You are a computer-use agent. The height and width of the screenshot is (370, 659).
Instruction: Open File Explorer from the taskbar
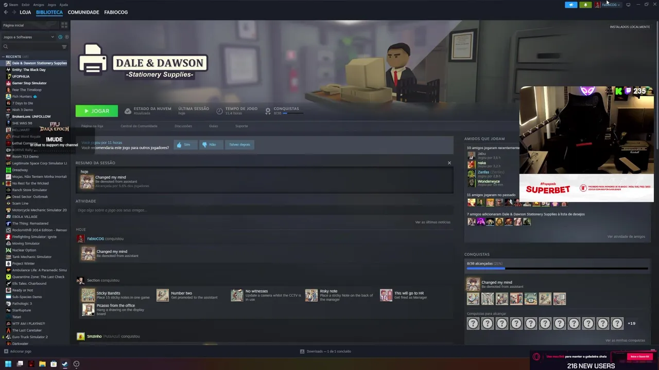tap(42, 364)
